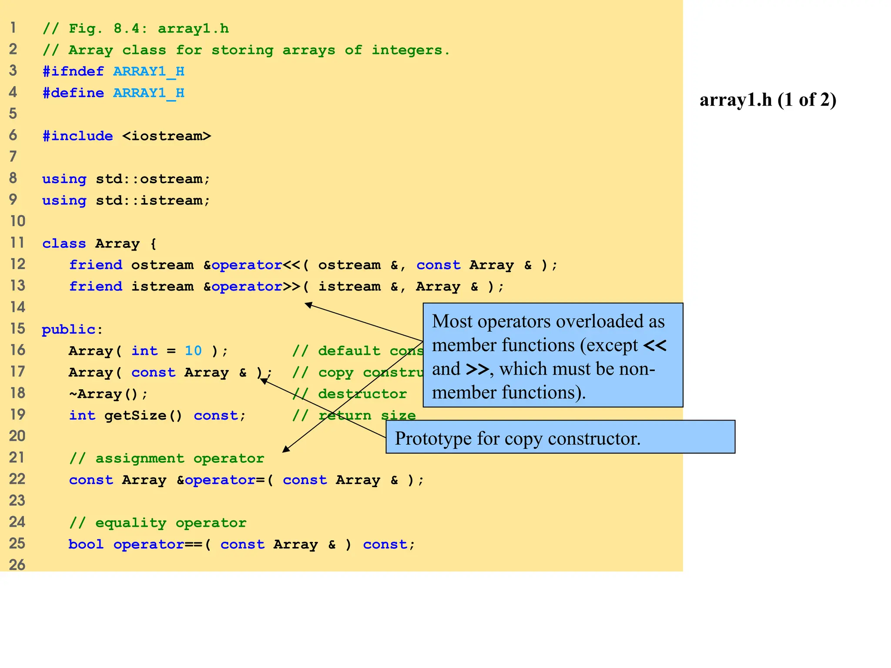This screenshot has width=891, height=668.
Task: Click the operator= prototype on line 22
Action: click(247, 480)
